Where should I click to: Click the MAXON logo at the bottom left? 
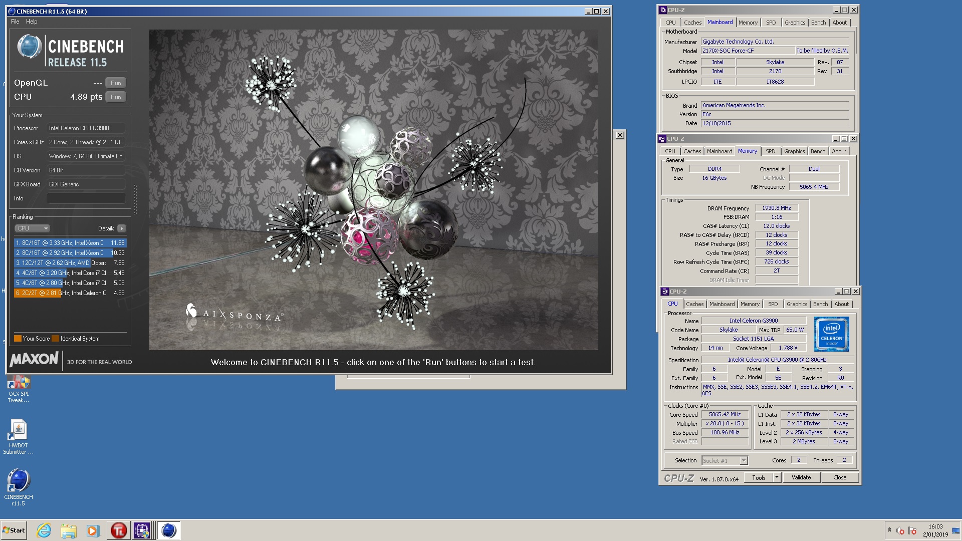(x=34, y=359)
